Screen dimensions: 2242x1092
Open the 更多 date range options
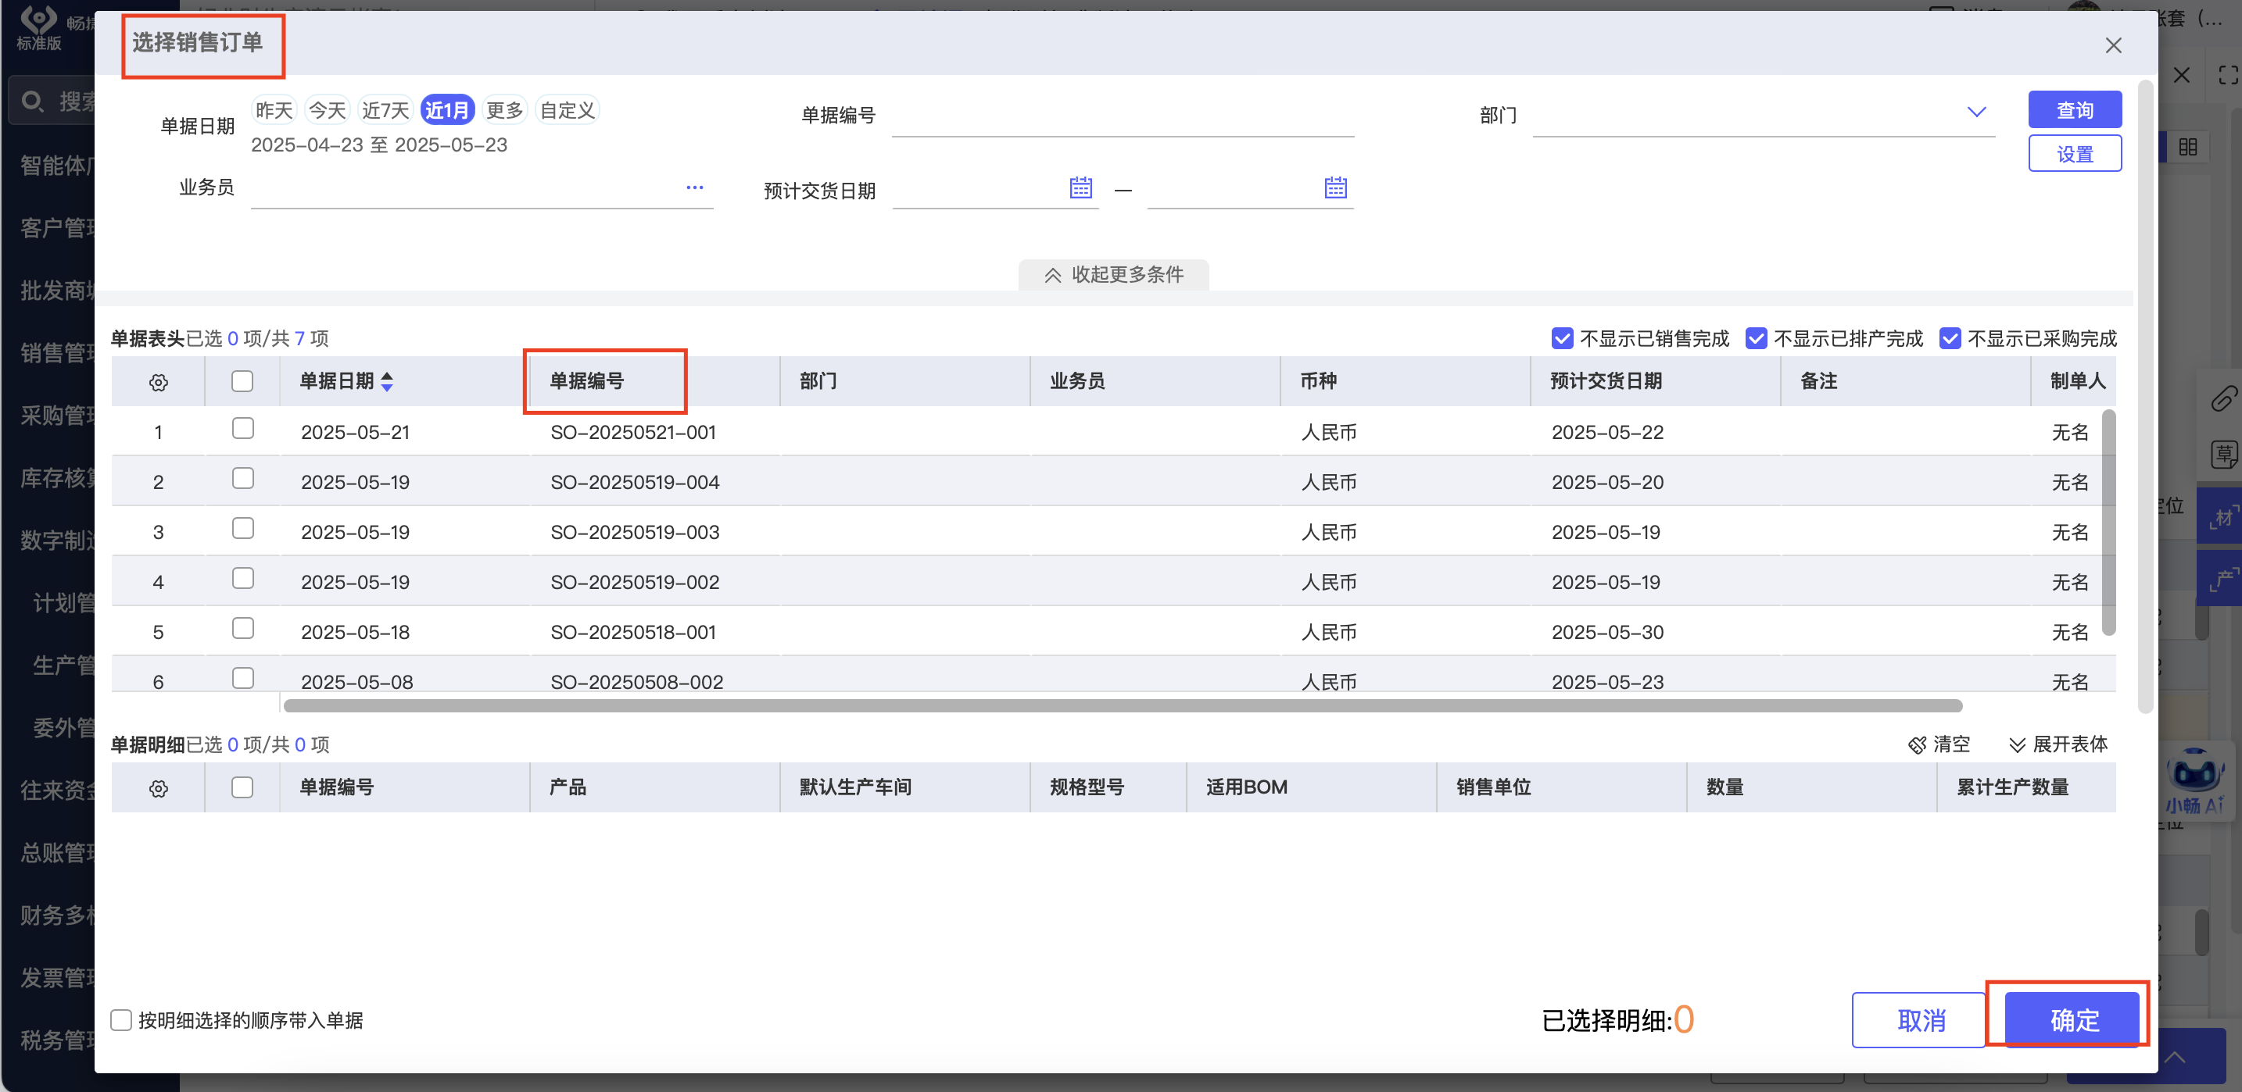pos(504,110)
